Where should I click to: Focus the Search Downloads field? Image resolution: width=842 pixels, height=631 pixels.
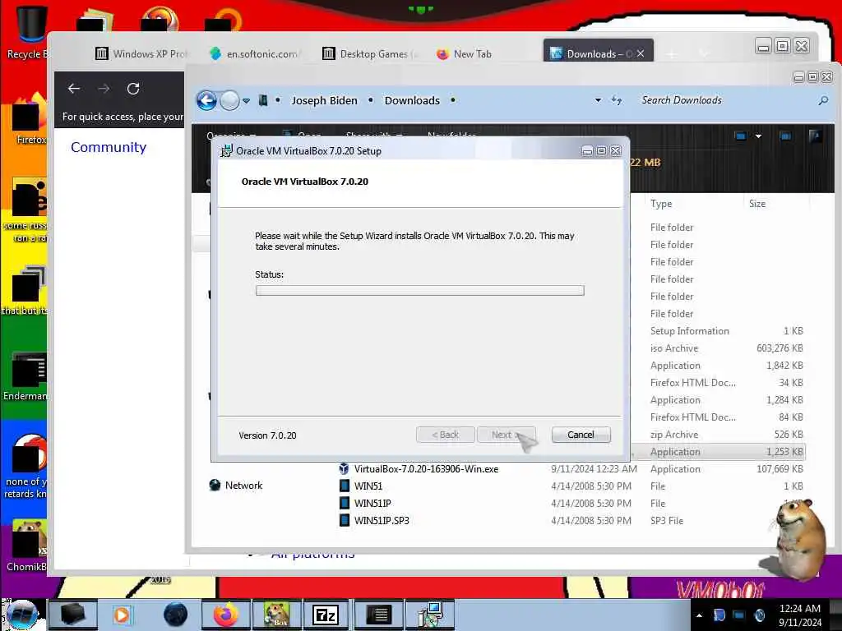[724, 100]
